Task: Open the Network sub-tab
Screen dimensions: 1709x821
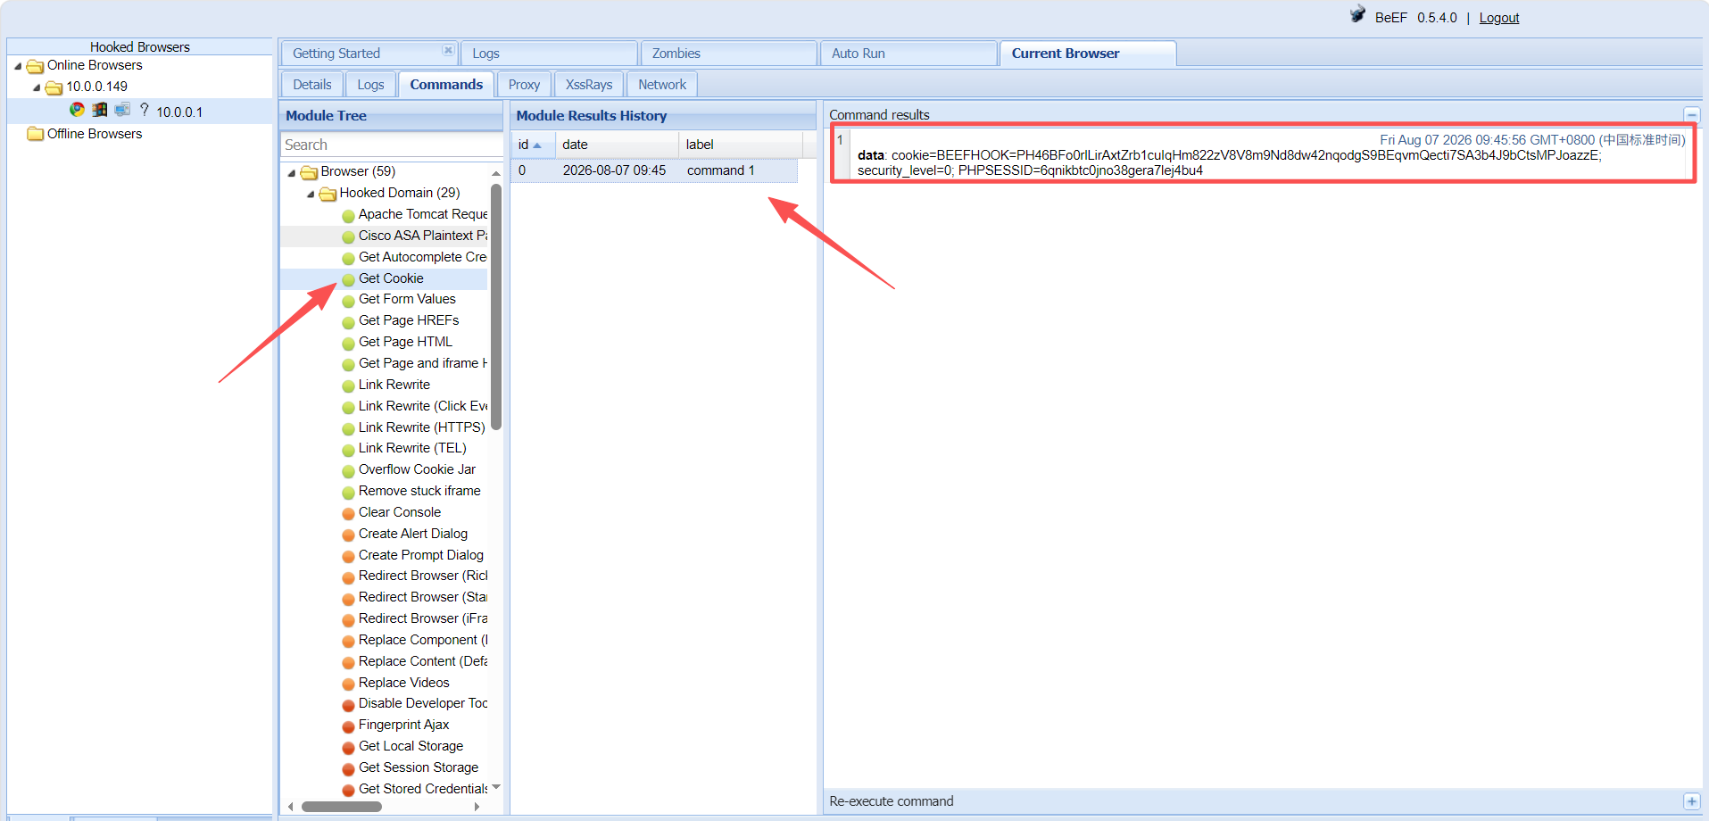Action: (662, 85)
